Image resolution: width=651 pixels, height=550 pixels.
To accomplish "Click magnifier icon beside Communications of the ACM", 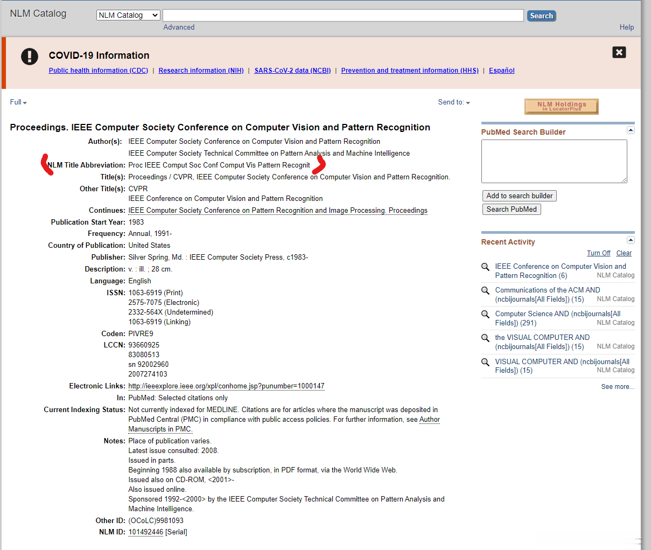I will [485, 291].
